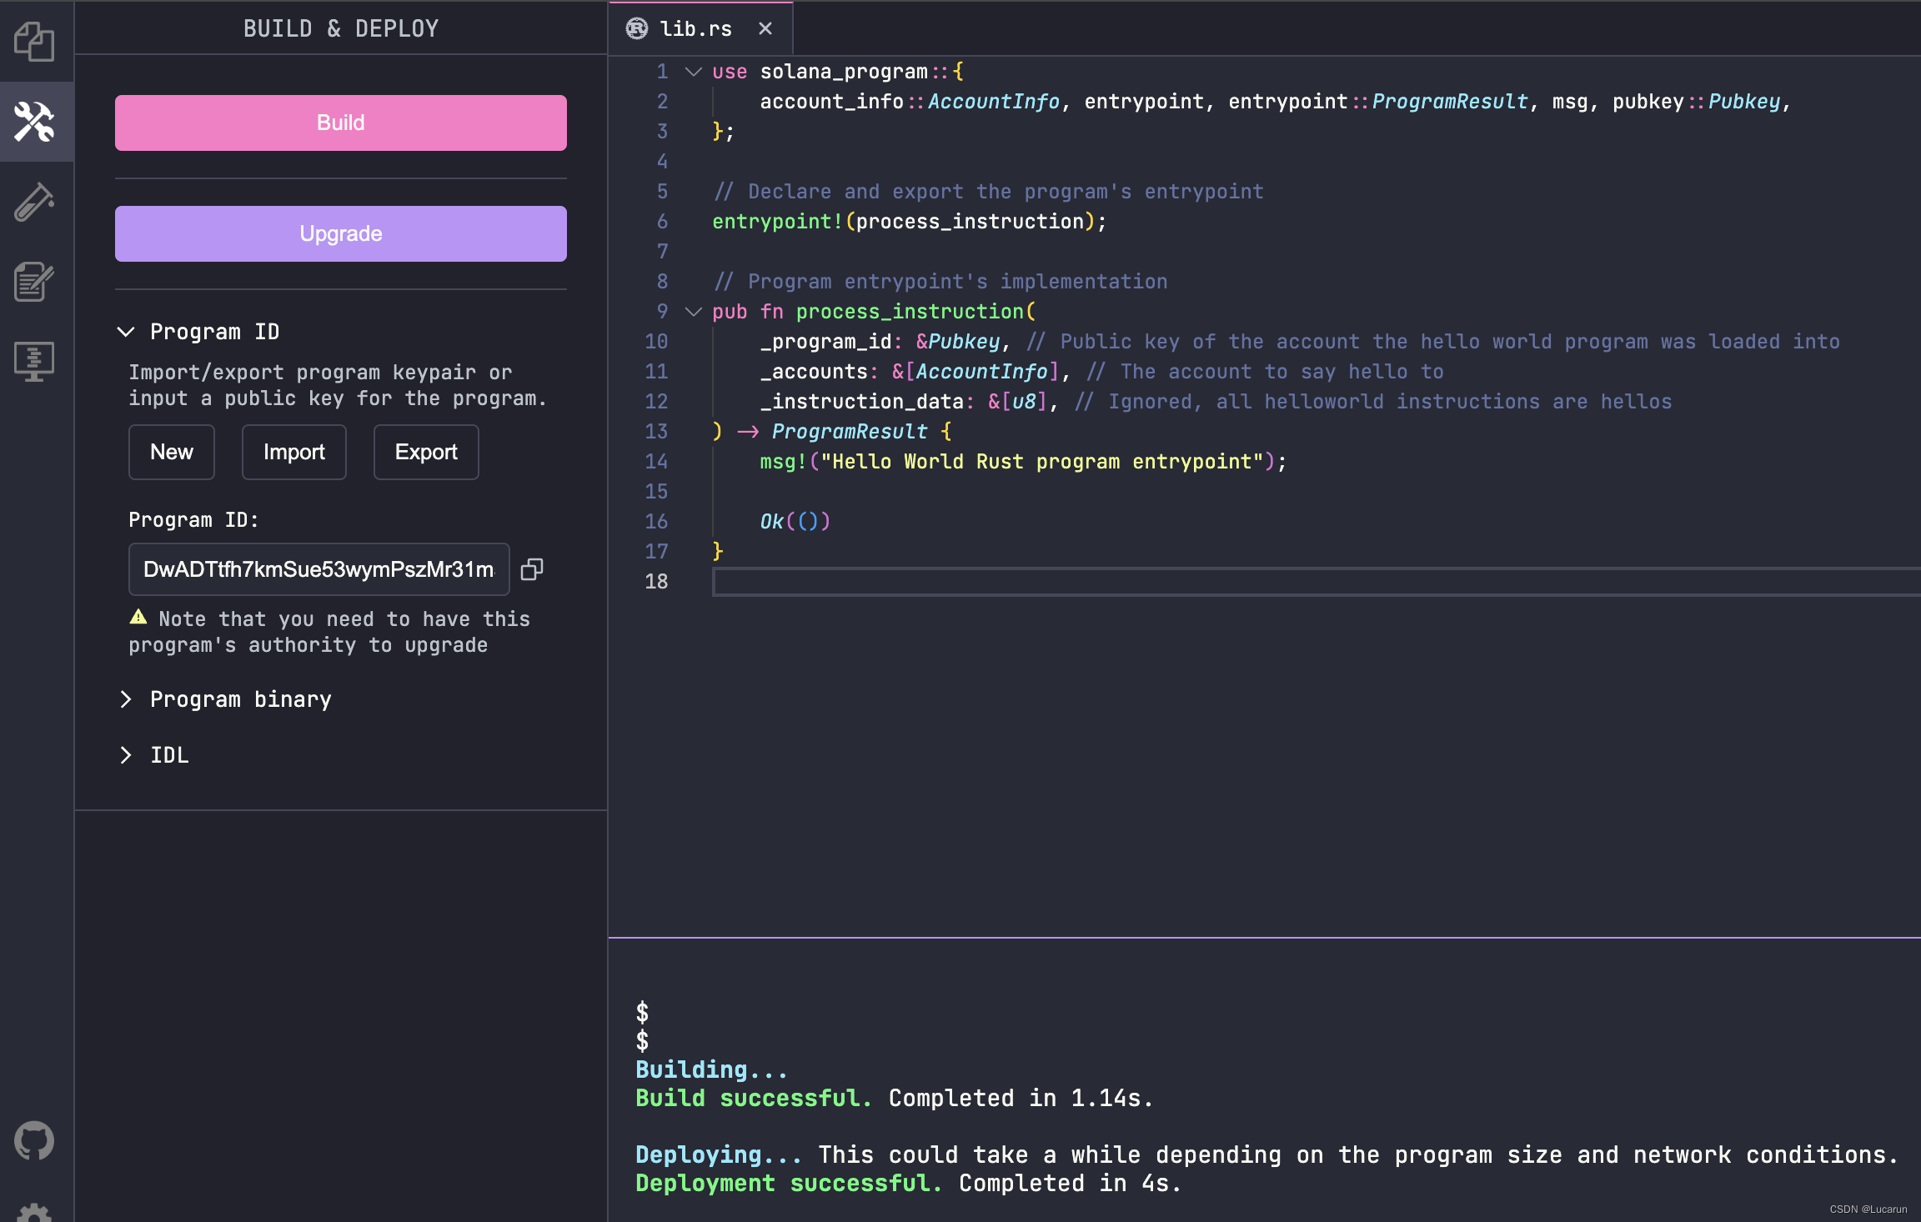The width and height of the screenshot is (1921, 1222).
Task: Open the Explorer files sidebar icon
Action: 34,41
